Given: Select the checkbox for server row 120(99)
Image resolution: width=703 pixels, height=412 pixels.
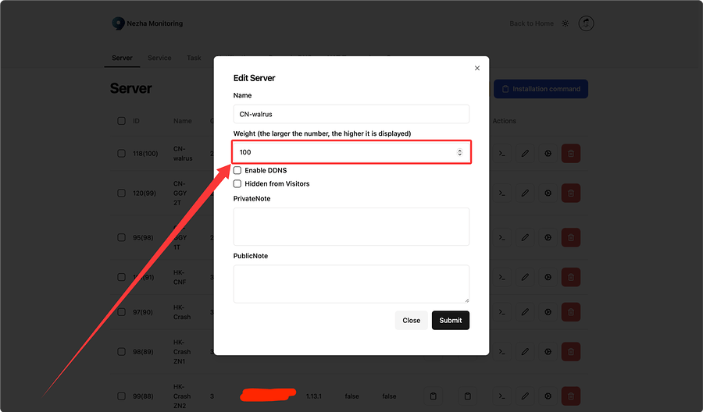Looking at the screenshot, I should [121, 193].
